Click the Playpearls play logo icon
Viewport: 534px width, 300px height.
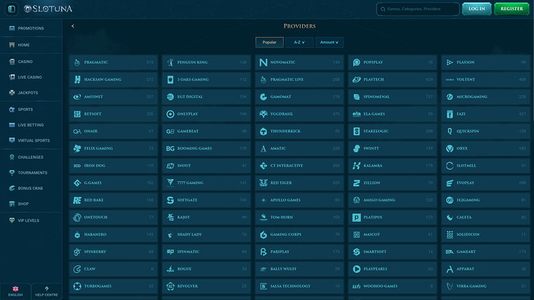click(x=357, y=269)
